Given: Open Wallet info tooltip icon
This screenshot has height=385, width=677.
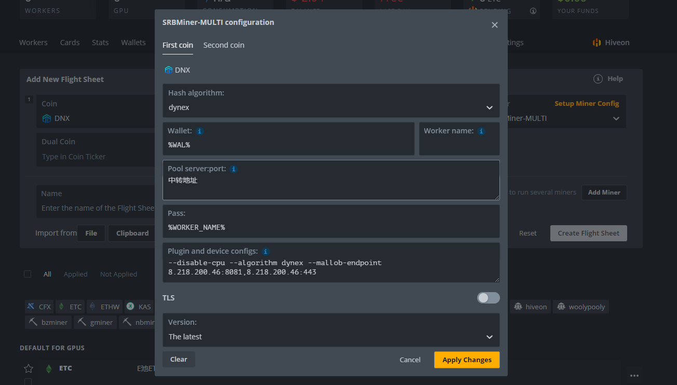Looking at the screenshot, I should (x=200, y=131).
